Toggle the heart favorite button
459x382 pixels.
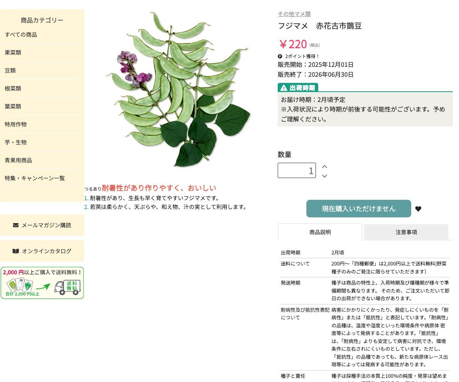418,209
